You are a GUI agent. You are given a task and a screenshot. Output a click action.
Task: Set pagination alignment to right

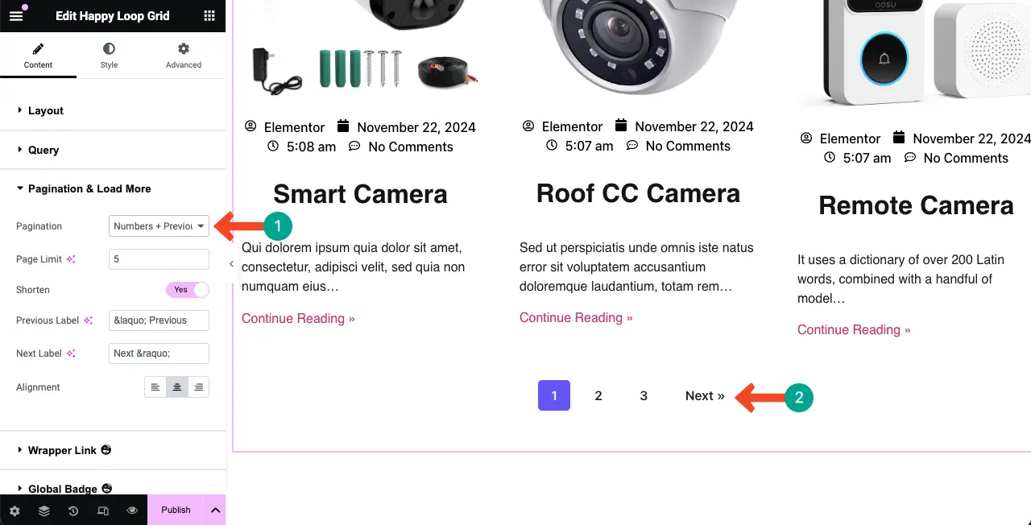(198, 387)
